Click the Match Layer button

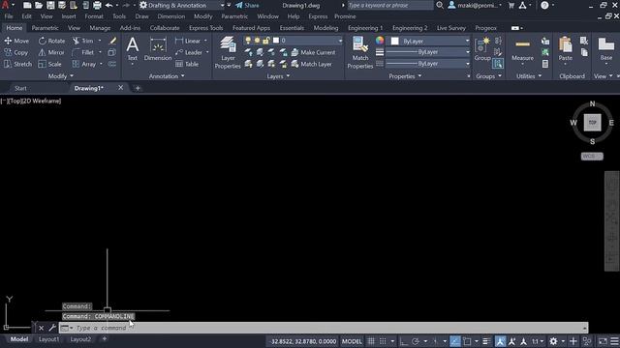pos(312,64)
